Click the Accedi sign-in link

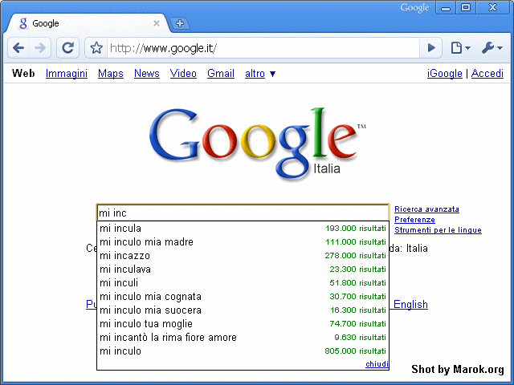click(487, 73)
